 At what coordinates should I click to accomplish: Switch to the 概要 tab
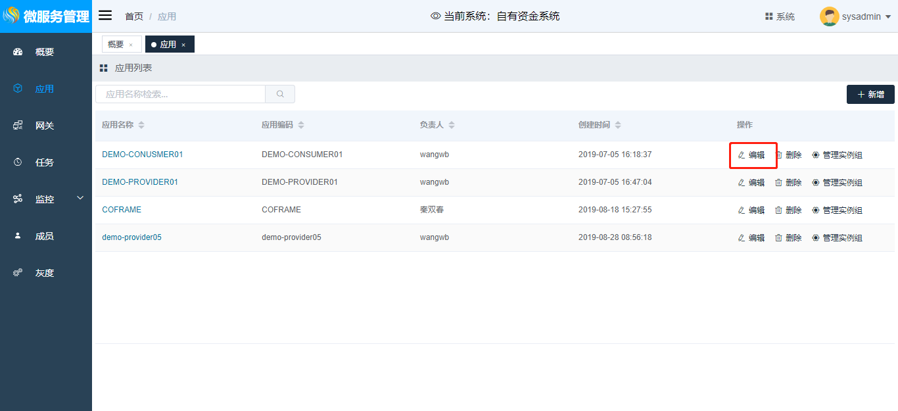tap(116, 44)
